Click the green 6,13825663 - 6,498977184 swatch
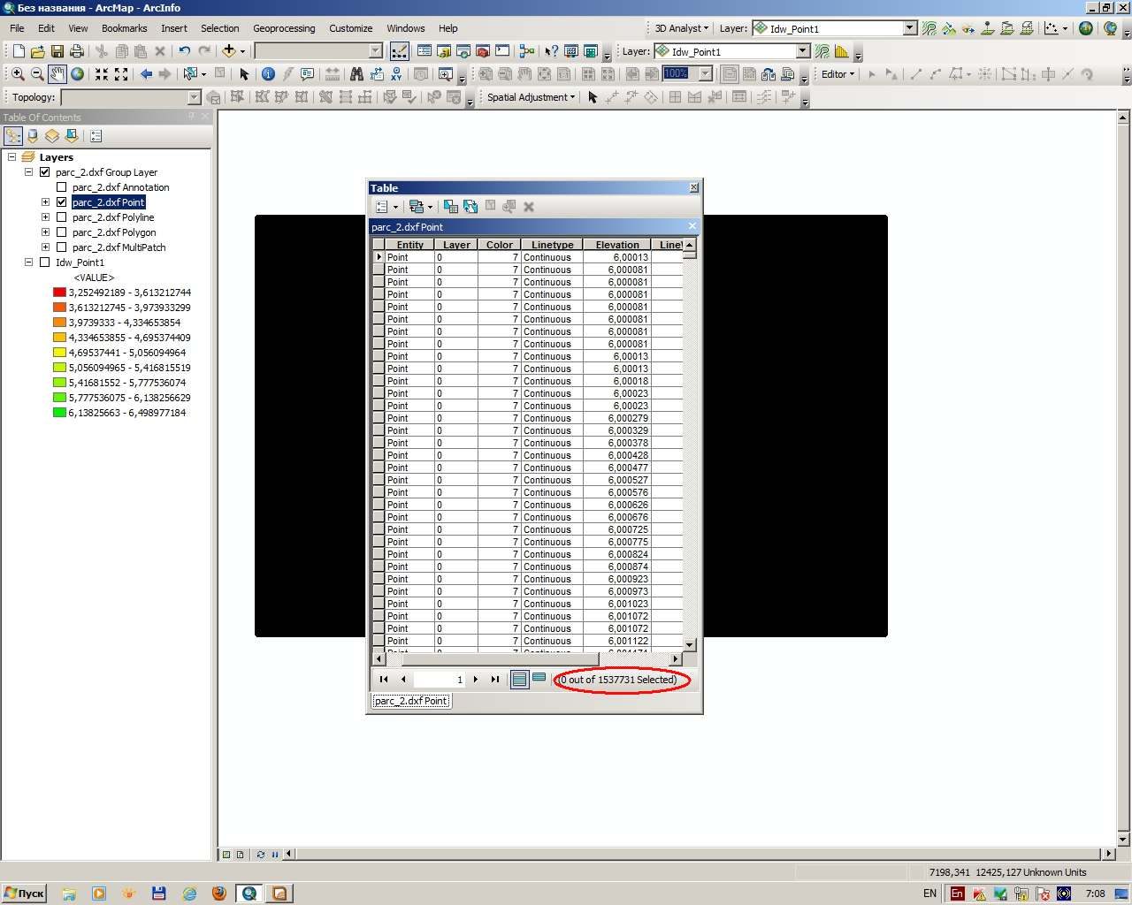This screenshot has width=1132, height=905. click(59, 413)
